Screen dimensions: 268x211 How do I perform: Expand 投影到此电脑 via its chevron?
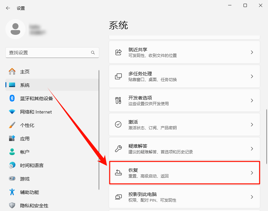[252, 197]
